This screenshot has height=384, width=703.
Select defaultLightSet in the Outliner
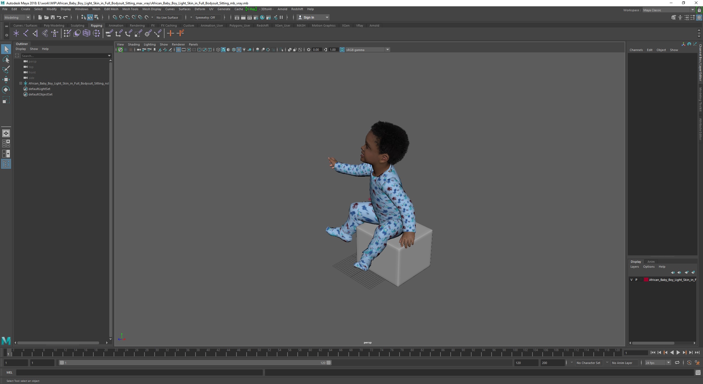pos(39,89)
